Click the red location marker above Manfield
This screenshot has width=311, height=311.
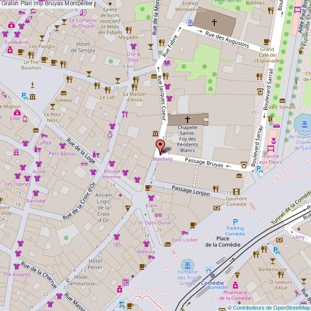coord(160,145)
